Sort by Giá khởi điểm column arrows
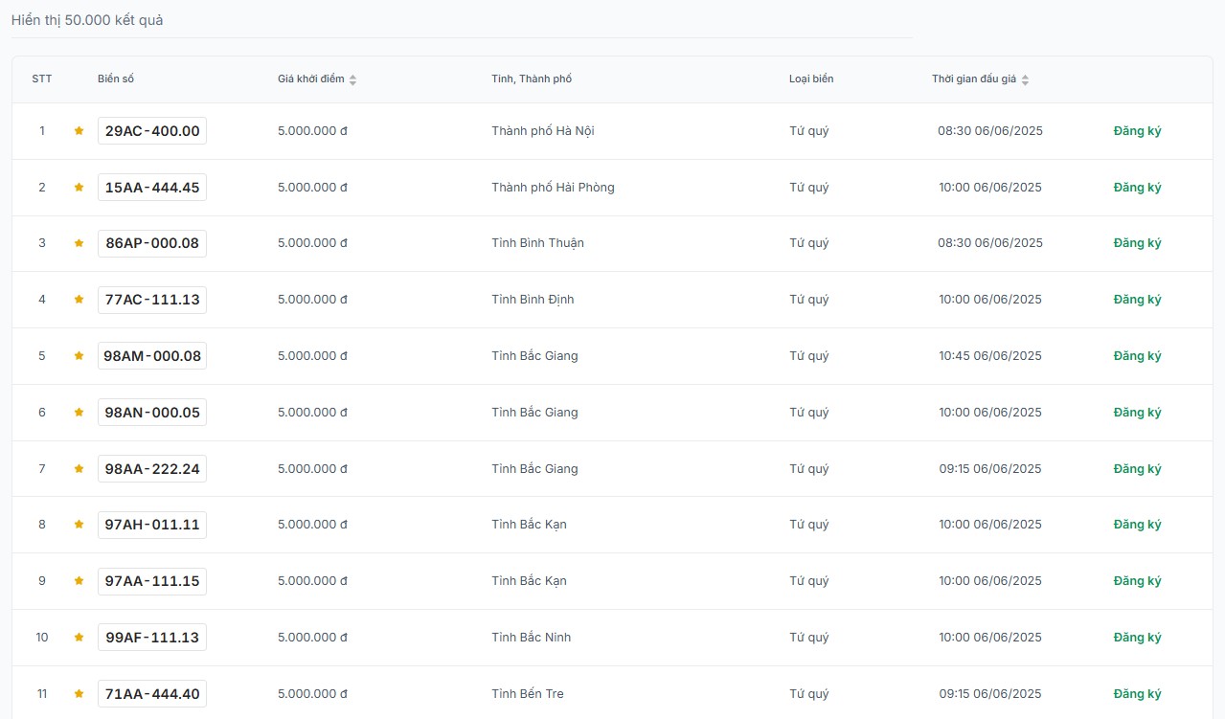The height and width of the screenshot is (719, 1225). pyautogui.click(x=352, y=79)
